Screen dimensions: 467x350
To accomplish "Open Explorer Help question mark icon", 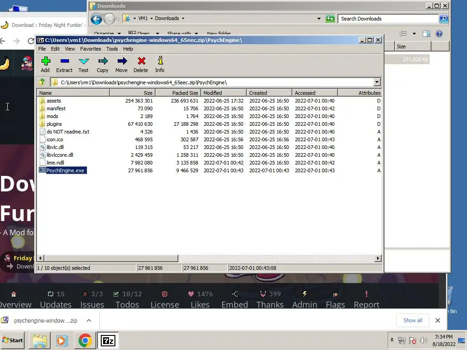I will pos(439,34).
